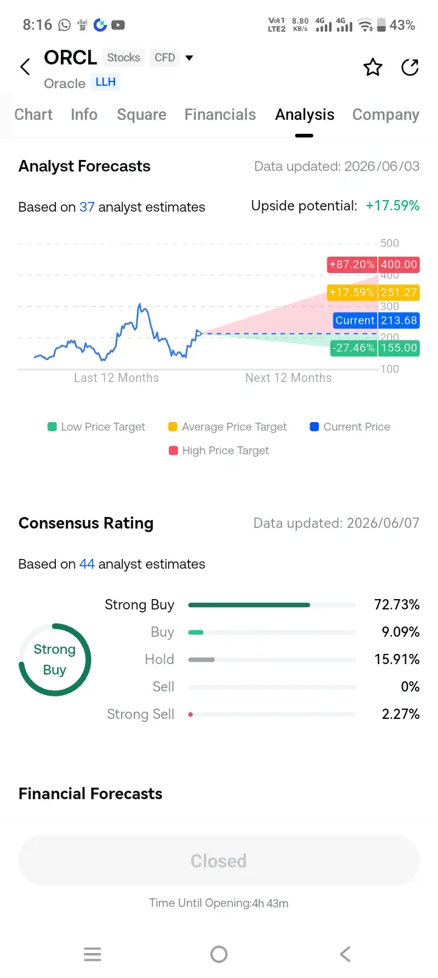Switch to the Chart tab
This screenshot has height=978, width=438.
pyautogui.click(x=33, y=114)
